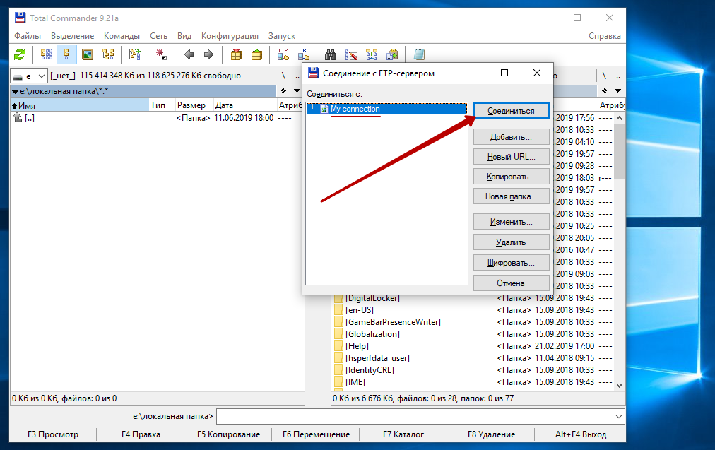
Task: Click the tree icon with green arrow
Action: tap(134, 54)
